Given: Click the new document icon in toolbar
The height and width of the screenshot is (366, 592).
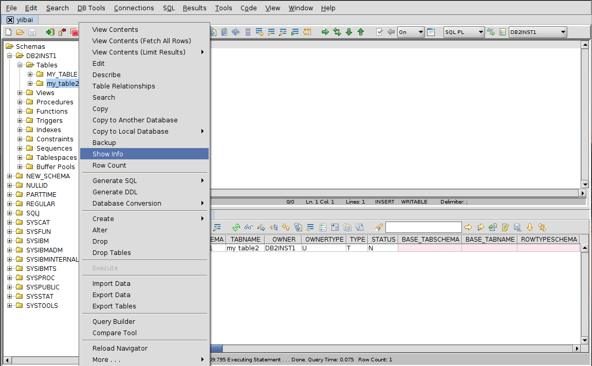Looking at the screenshot, I should coord(8,32).
